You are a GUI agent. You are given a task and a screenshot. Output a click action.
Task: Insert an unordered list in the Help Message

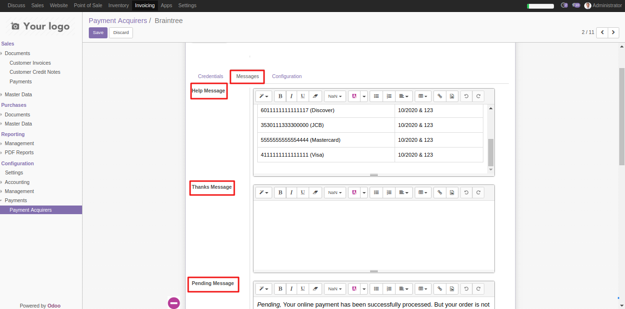376,96
